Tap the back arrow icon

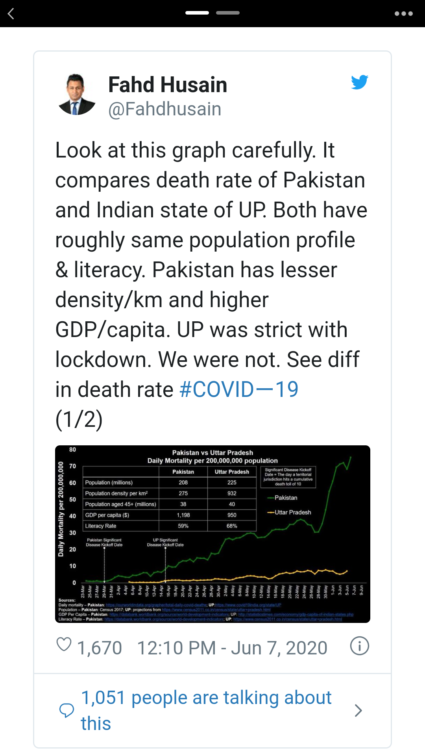[11, 14]
